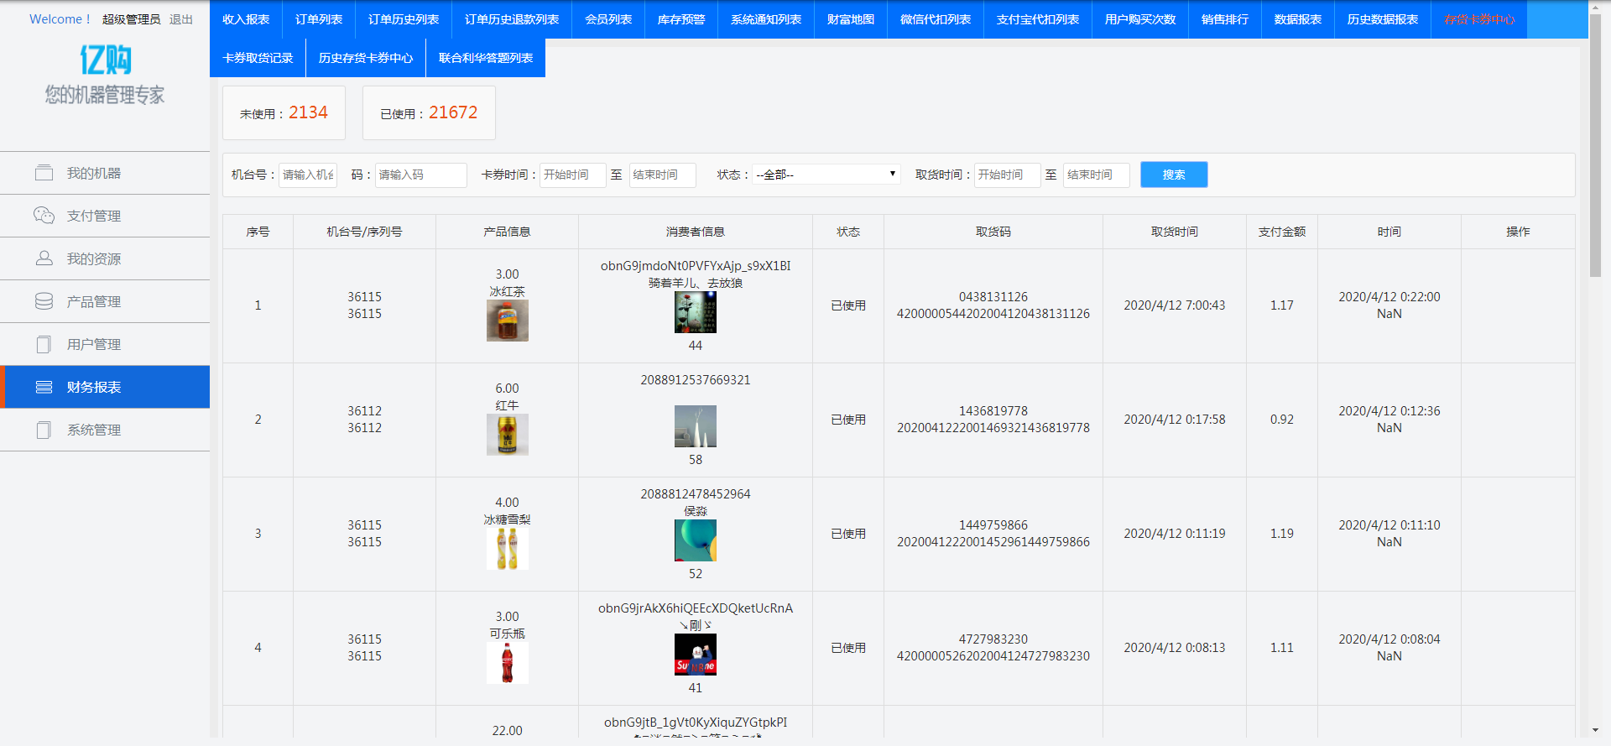Screen dimensions: 1611x746
Task: Click the 冰红茶 product thumbnail
Action: pos(507,321)
